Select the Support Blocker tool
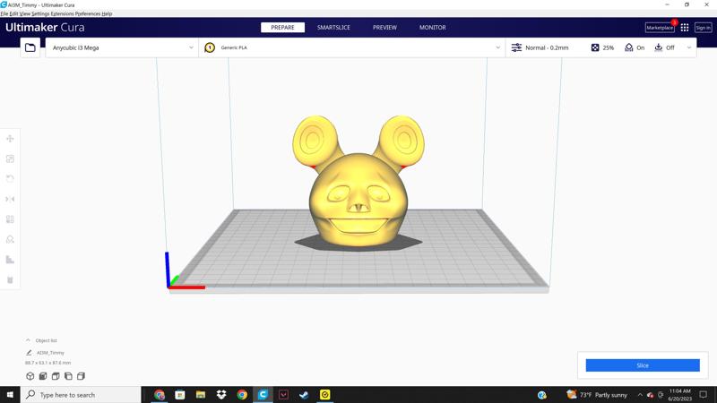Screen dimensions: 717x403 (x=10, y=239)
